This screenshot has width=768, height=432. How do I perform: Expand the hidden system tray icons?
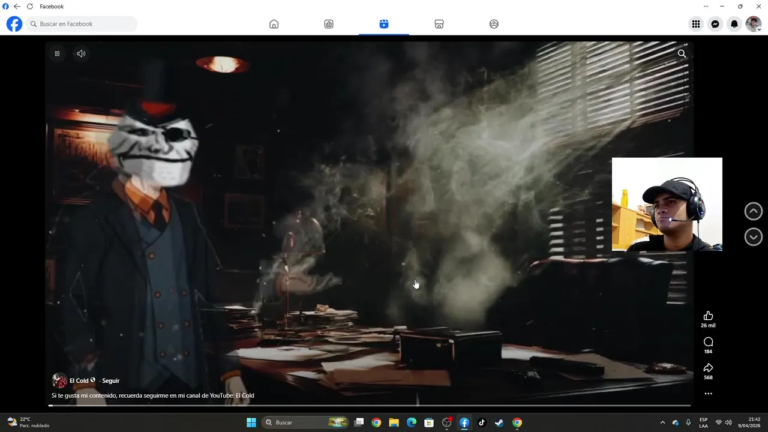pyautogui.click(x=662, y=422)
